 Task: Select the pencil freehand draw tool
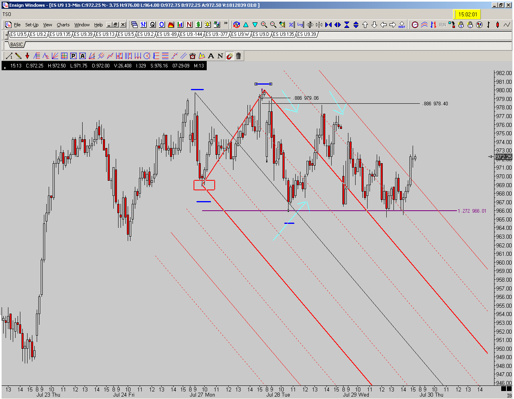[18, 56]
